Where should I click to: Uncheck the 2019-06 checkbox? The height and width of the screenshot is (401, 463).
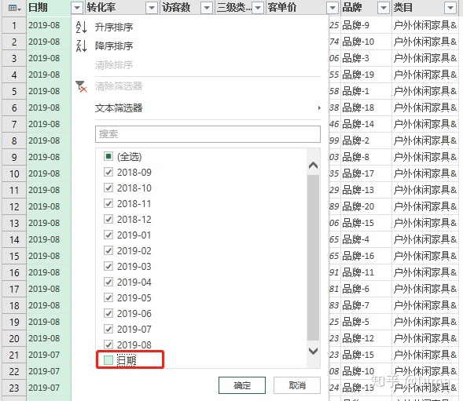(x=108, y=313)
